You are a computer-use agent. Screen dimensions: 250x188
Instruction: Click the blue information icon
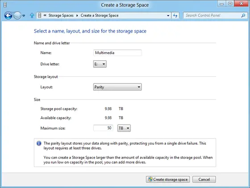pos(39,143)
